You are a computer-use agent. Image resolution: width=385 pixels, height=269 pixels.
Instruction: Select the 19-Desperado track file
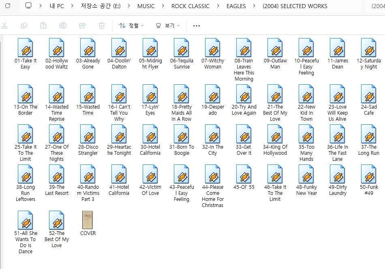tap(213, 94)
